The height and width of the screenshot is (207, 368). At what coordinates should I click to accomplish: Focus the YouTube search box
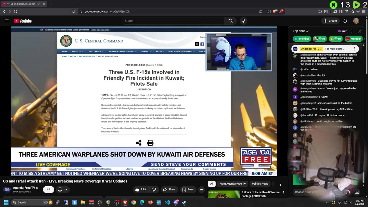[173, 21]
